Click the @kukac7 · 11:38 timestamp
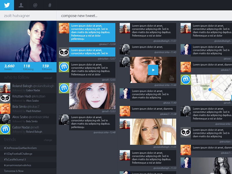Viewport: 232px width, 174px height. point(168,114)
